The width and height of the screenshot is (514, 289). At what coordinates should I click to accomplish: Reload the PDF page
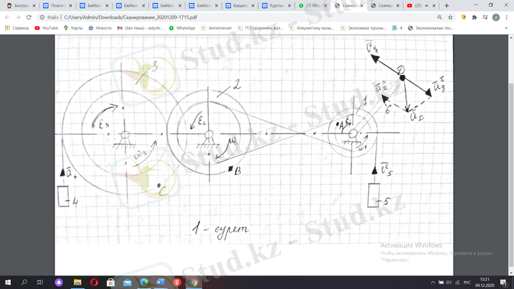tap(29, 17)
